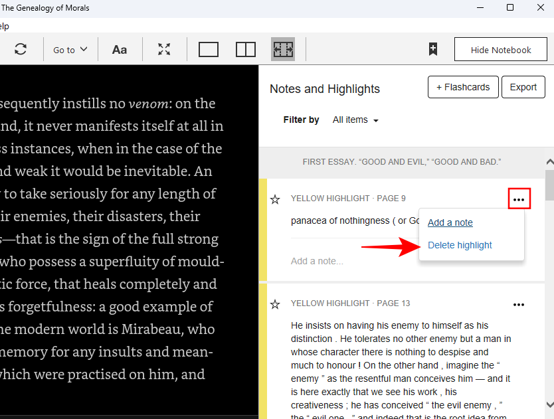The image size is (554, 419).
Task: Open the Aa font settings
Action: coord(120,50)
